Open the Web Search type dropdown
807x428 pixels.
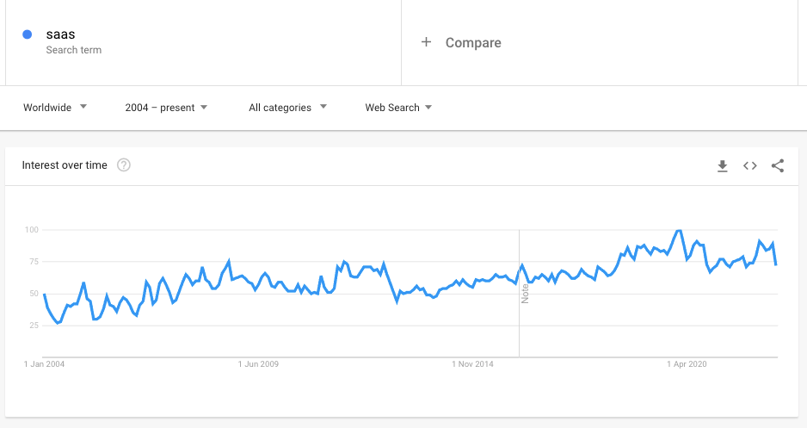(398, 108)
